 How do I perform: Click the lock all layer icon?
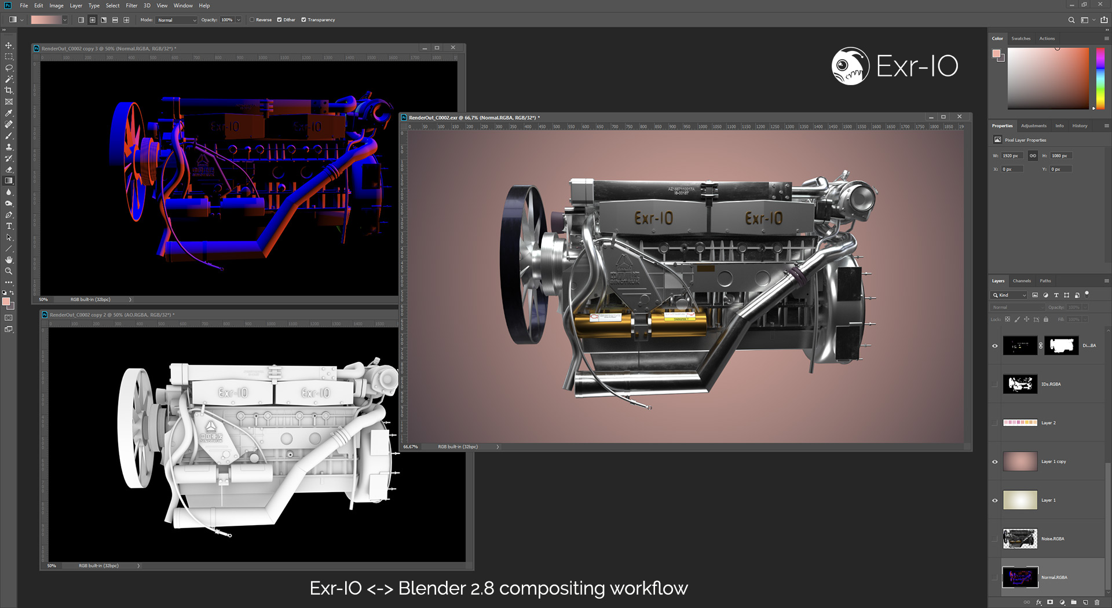tap(1046, 319)
